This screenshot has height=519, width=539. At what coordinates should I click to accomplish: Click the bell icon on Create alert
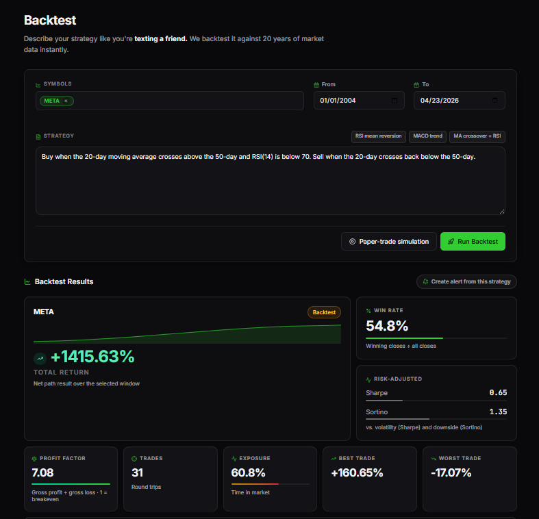click(425, 281)
